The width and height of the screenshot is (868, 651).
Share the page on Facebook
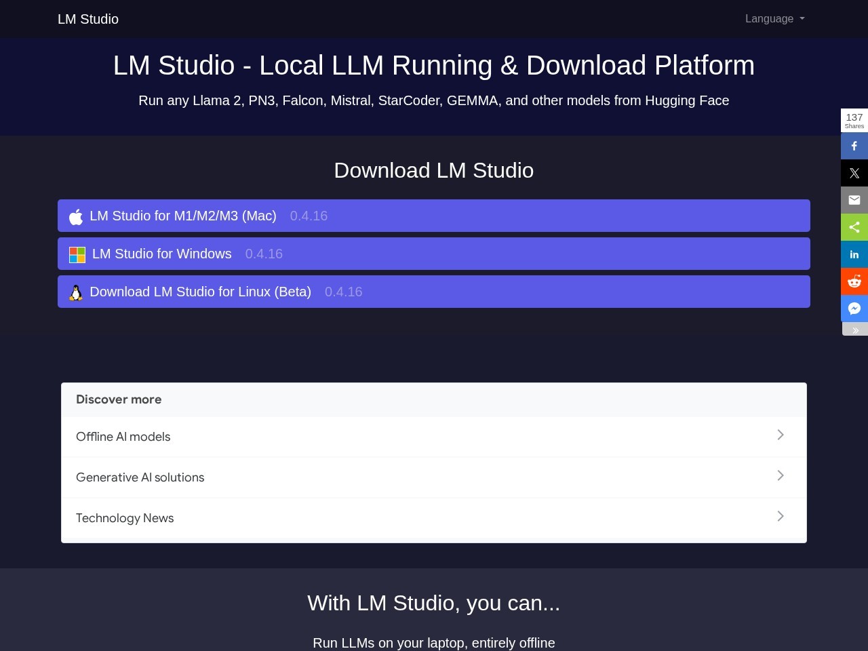click(x=854, y=146)
